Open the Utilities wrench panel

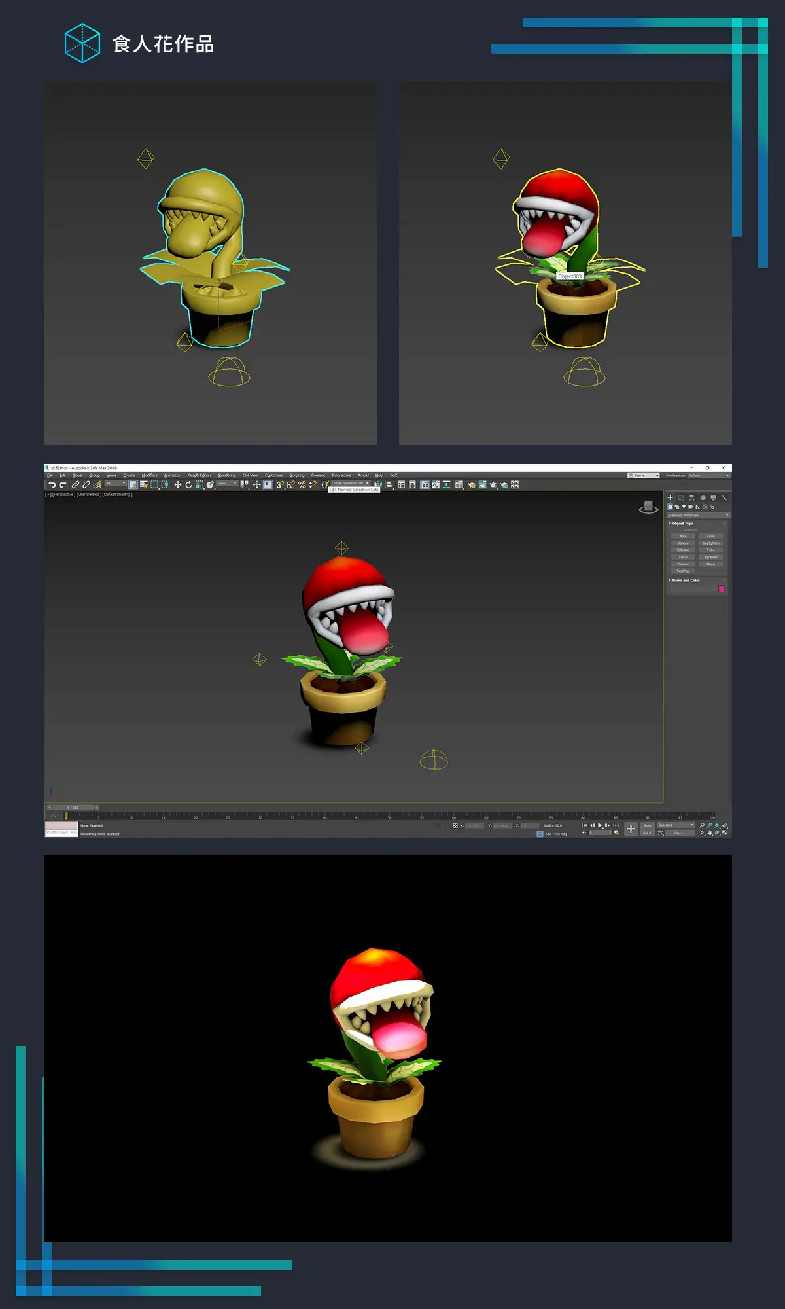[724, 498]
